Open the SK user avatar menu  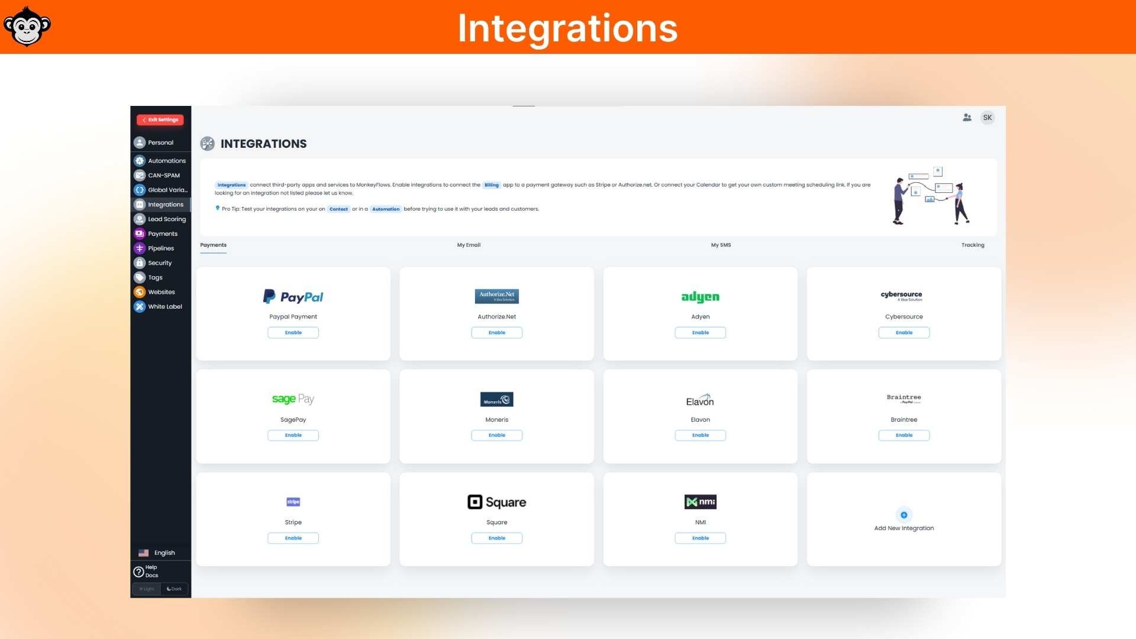click(x=987, y=117)
